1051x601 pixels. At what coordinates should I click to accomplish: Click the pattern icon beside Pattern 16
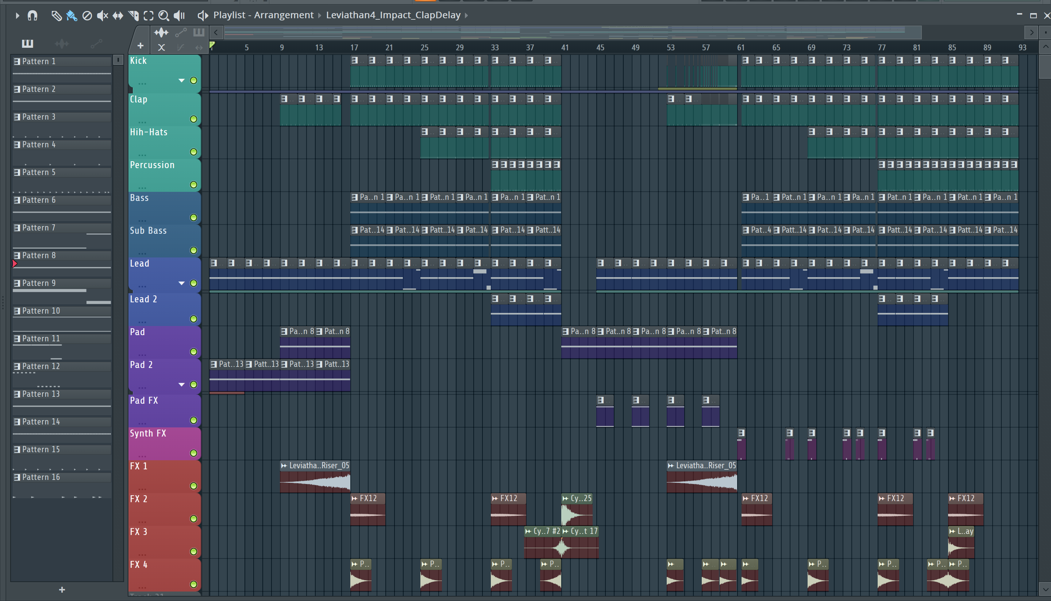pyautogui.click(x=17, y=477)
